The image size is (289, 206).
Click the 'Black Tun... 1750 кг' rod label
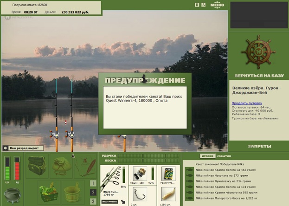click(110, 193)
